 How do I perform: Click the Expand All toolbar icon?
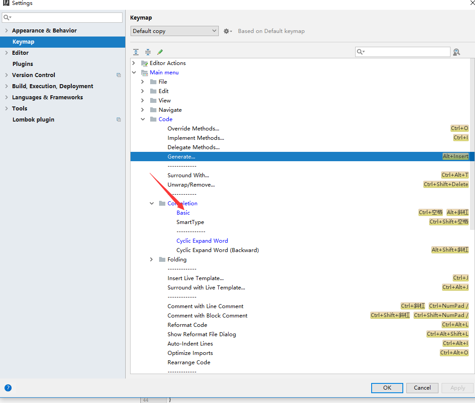pyautogui.click(x=136, y=52)
